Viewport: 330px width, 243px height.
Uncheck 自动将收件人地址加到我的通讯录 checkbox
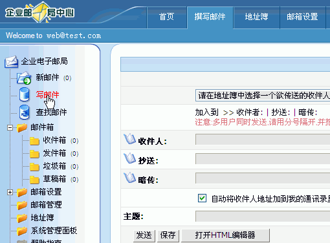[202, 198]
